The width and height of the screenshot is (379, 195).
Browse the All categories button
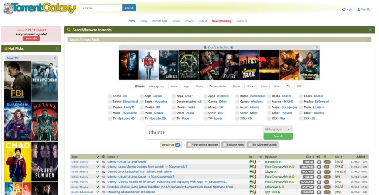tap(157, 86)
